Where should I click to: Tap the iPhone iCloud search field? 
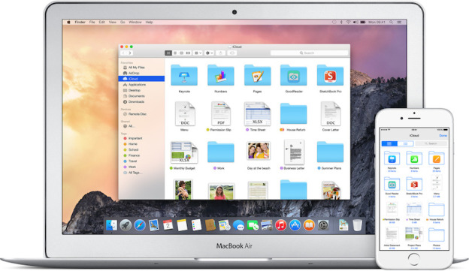tap(431, 143)
